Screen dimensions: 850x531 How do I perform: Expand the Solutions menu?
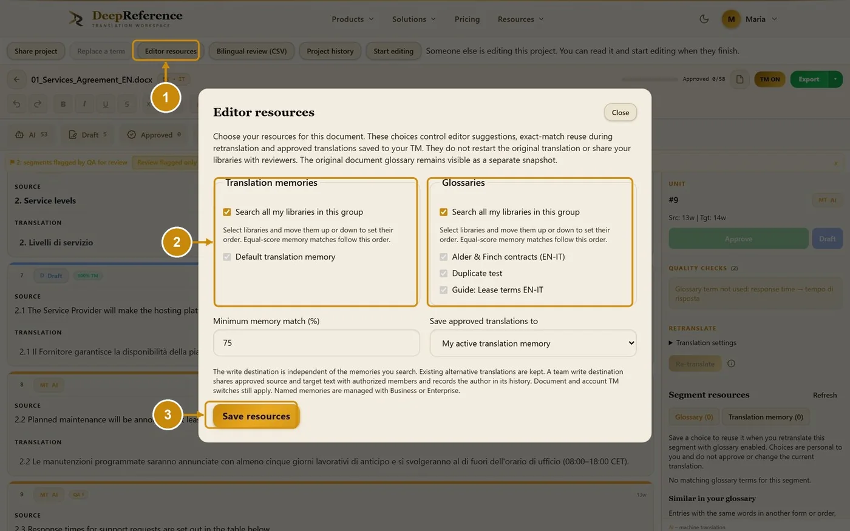(414, 19)
